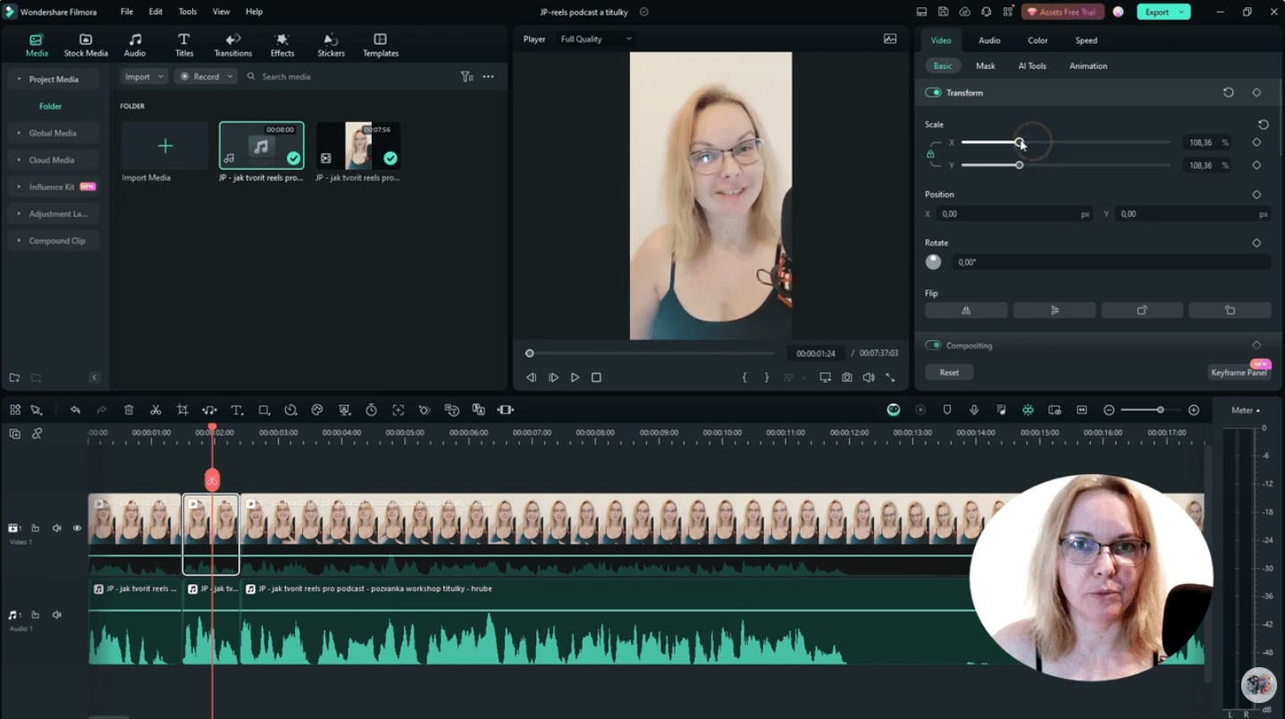The image size is (1285, 719).
Task: Click the Add Text tool on the timeline toolbar
Action: (x=237, y=409)
